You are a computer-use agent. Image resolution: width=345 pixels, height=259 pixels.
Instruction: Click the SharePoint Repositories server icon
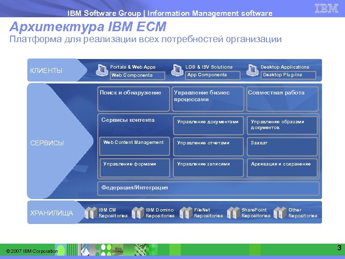233,213
